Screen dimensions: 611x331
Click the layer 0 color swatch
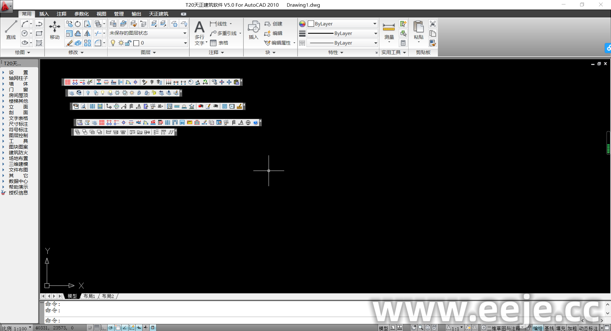[136, 43]
